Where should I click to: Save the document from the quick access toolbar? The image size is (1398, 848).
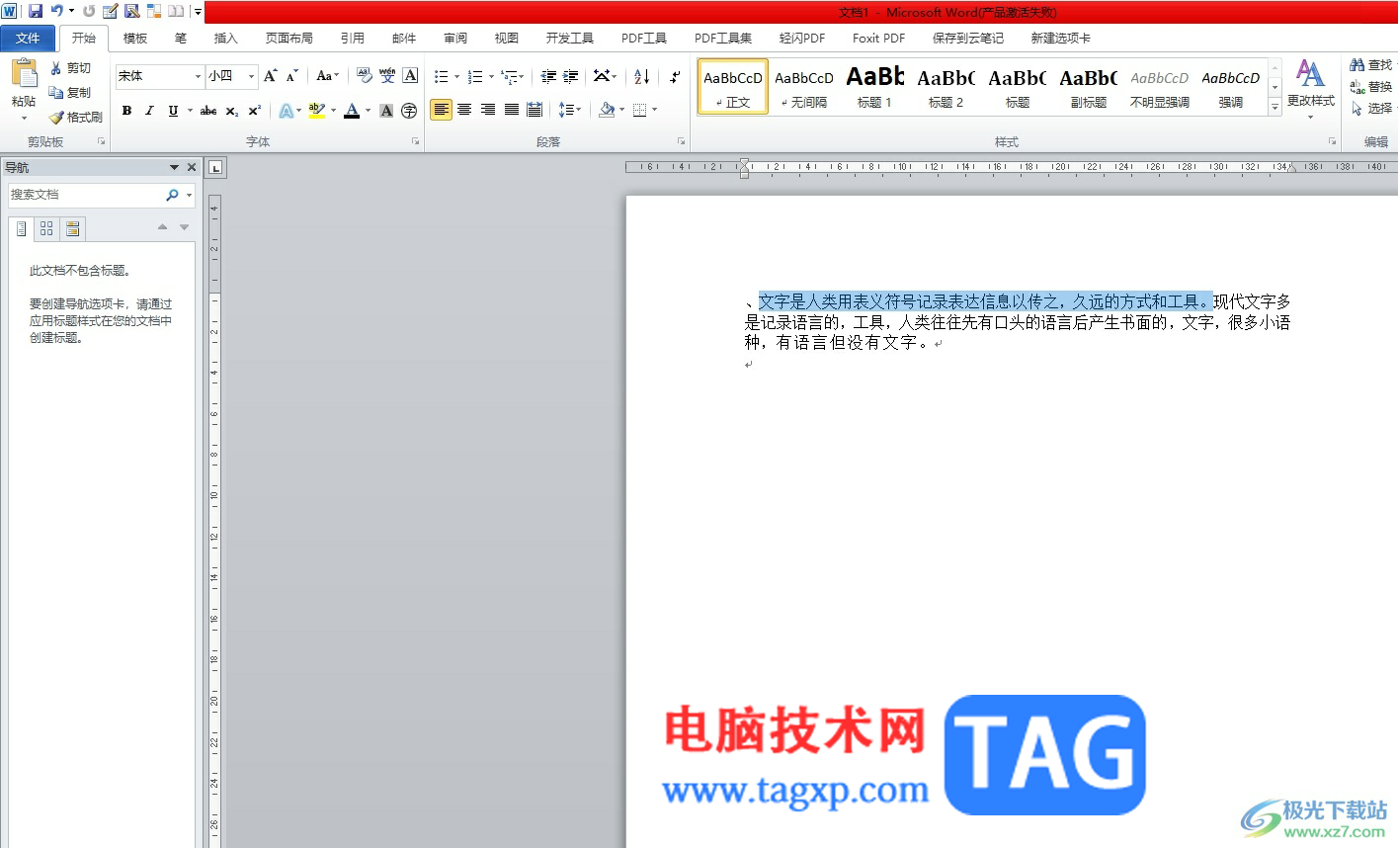36,11
